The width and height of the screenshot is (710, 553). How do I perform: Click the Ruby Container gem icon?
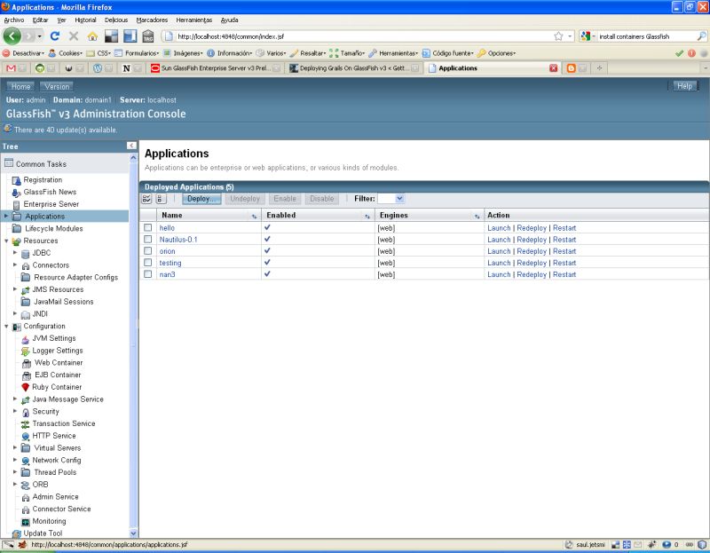point(26,387)
